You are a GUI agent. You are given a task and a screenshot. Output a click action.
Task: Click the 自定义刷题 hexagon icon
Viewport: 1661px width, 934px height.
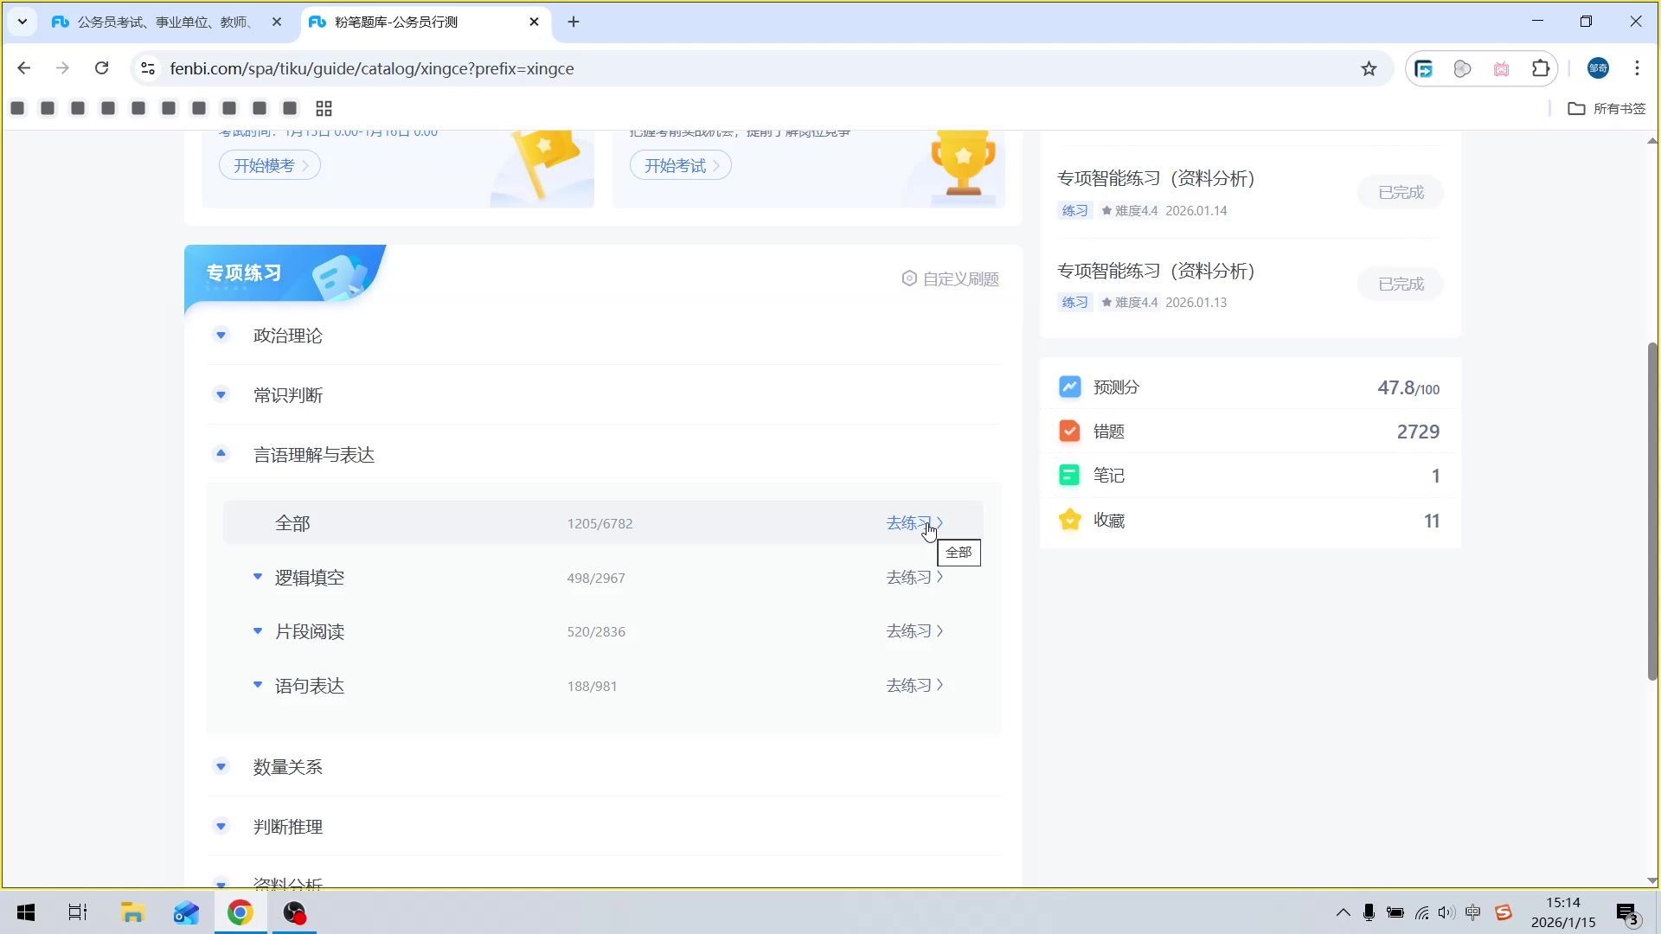909,278
